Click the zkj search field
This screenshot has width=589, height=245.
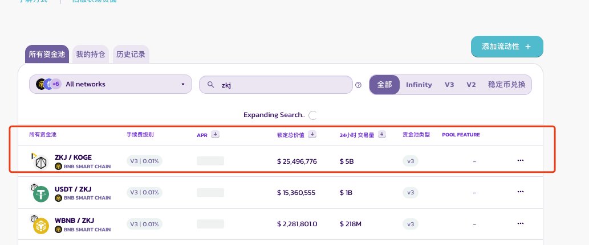(276, 85)
